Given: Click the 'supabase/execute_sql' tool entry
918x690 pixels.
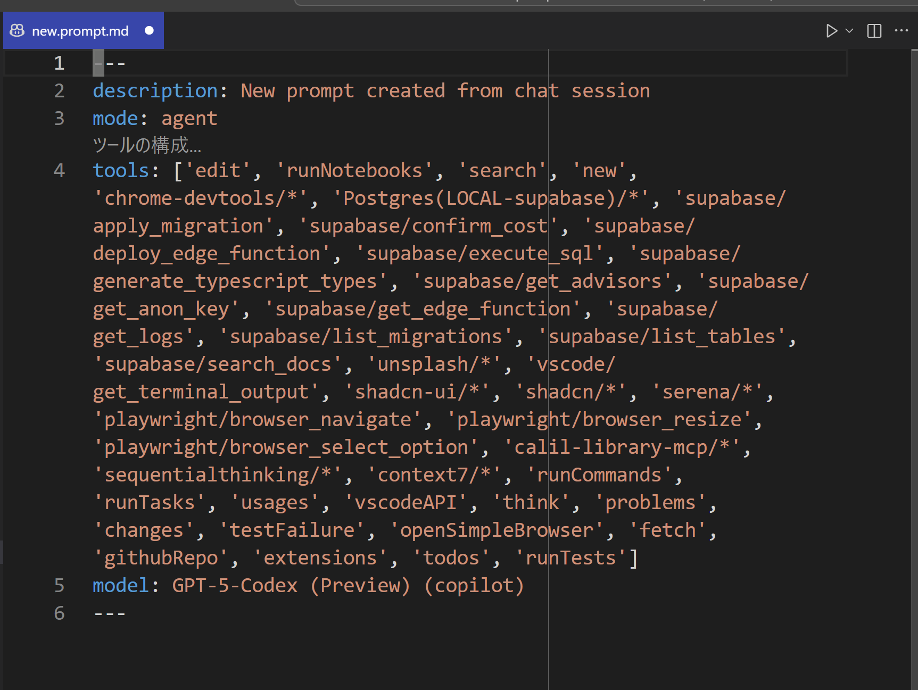Looking at the screenshot, I should point(479,254).
